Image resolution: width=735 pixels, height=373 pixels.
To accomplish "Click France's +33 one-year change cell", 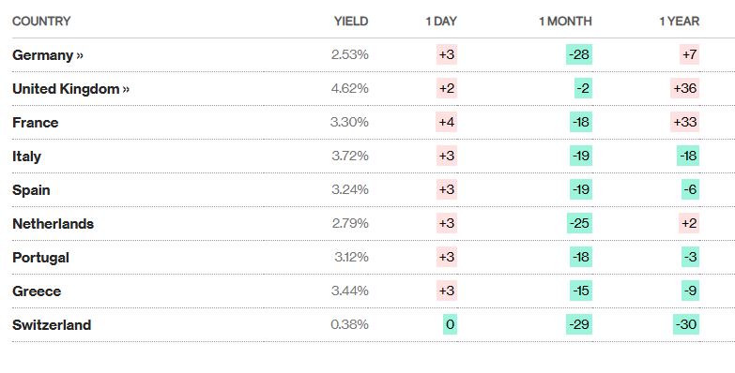I will point(685,122).
